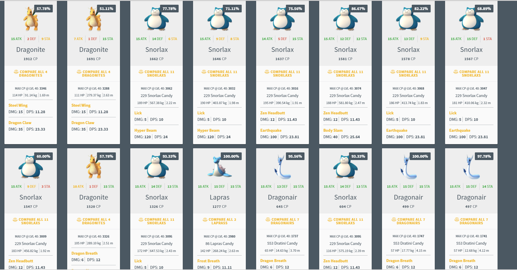Click the Frost Breath move name
The image size is (517, 270).
click(x=208, y=261)
